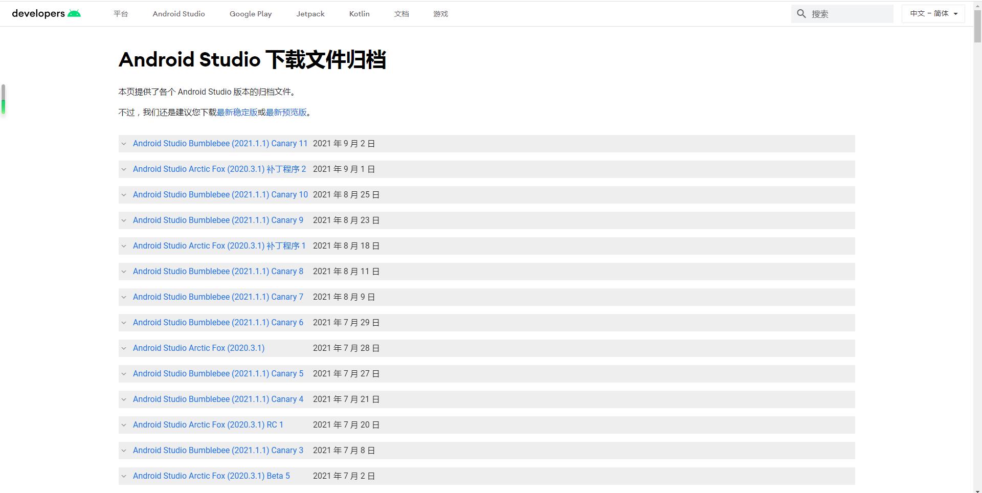Open Arctic Fox (2020.3.1) 补丁程序 2 link
This screenshot has height=493, width=982.
219,169
